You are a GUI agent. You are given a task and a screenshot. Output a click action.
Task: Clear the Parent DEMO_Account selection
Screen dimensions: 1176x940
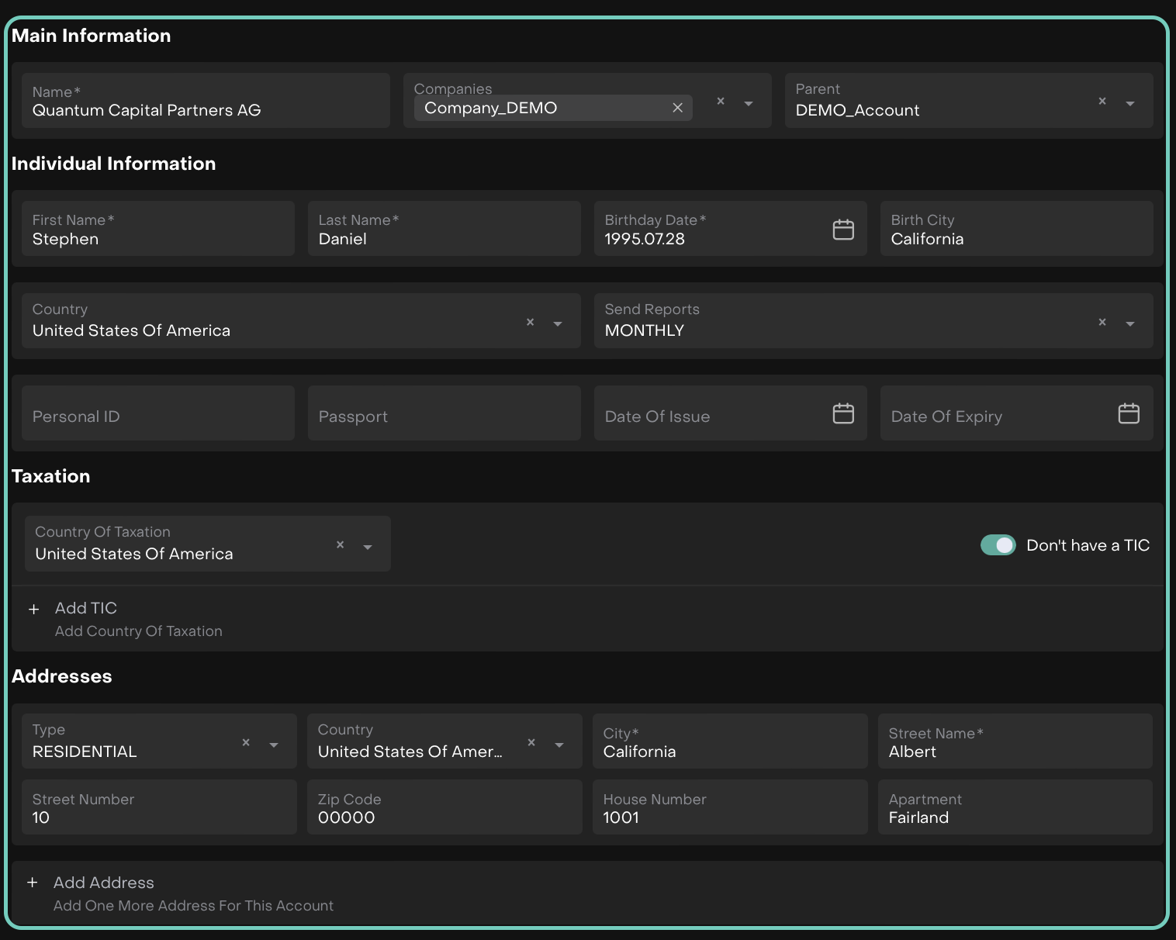coord(1102,101)
